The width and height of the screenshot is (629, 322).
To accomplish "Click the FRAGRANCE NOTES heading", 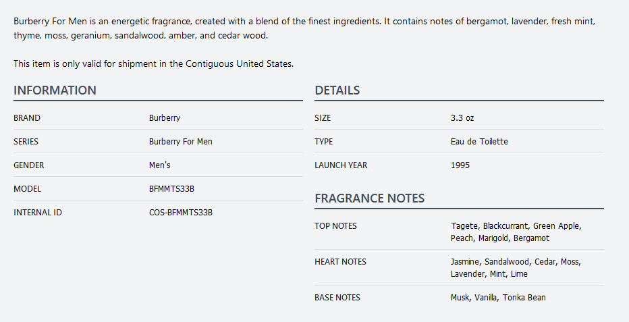I will [369, 198].
